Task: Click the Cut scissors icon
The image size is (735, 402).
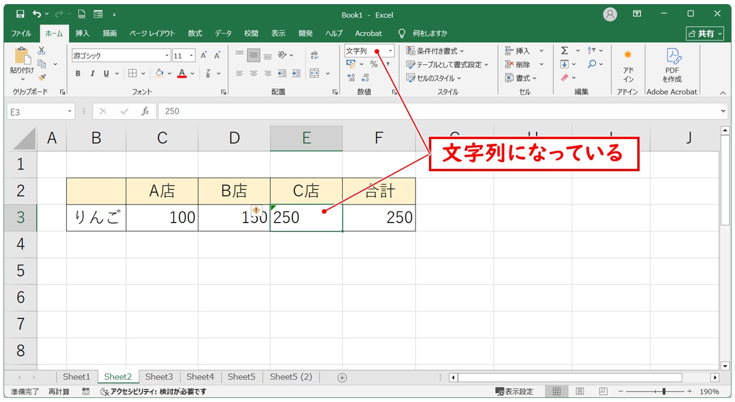Action: 42,51
